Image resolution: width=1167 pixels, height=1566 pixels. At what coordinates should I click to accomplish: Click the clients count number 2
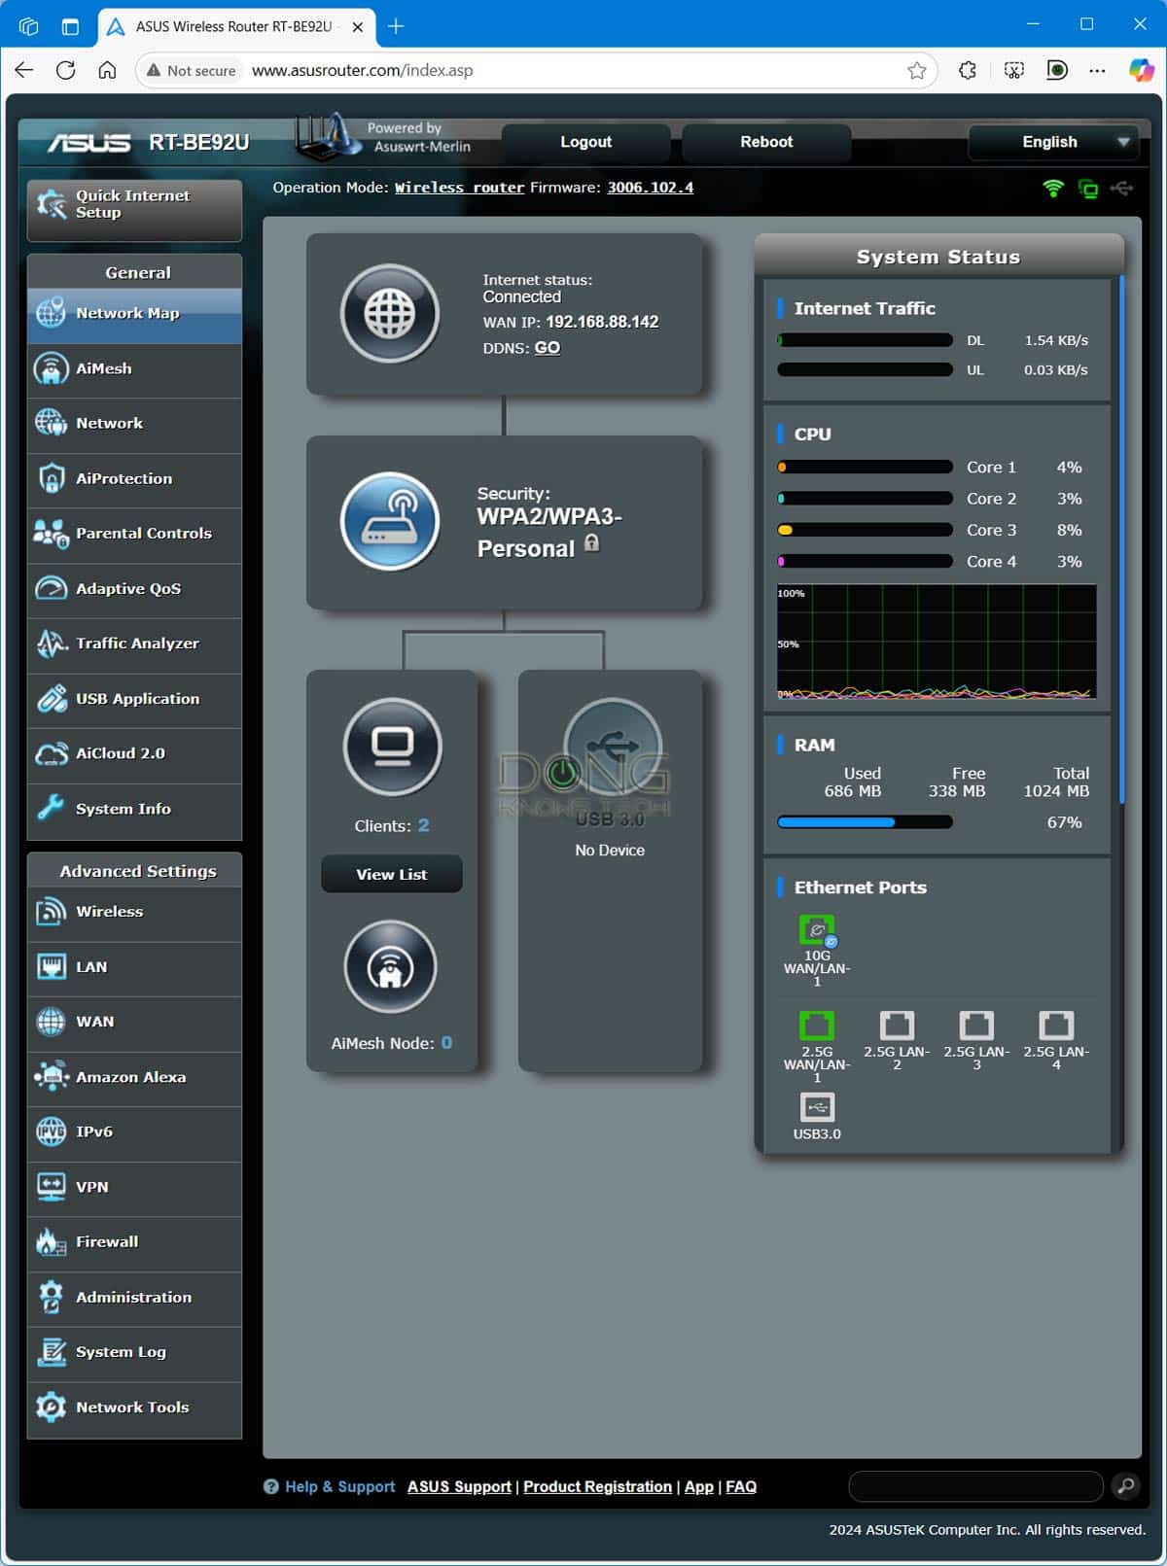coord(423,825)
